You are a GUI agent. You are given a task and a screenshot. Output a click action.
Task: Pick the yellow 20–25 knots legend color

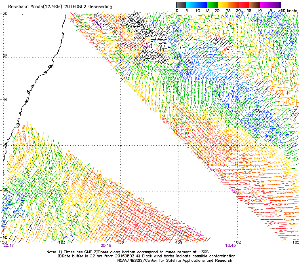(x=223, y=5)
